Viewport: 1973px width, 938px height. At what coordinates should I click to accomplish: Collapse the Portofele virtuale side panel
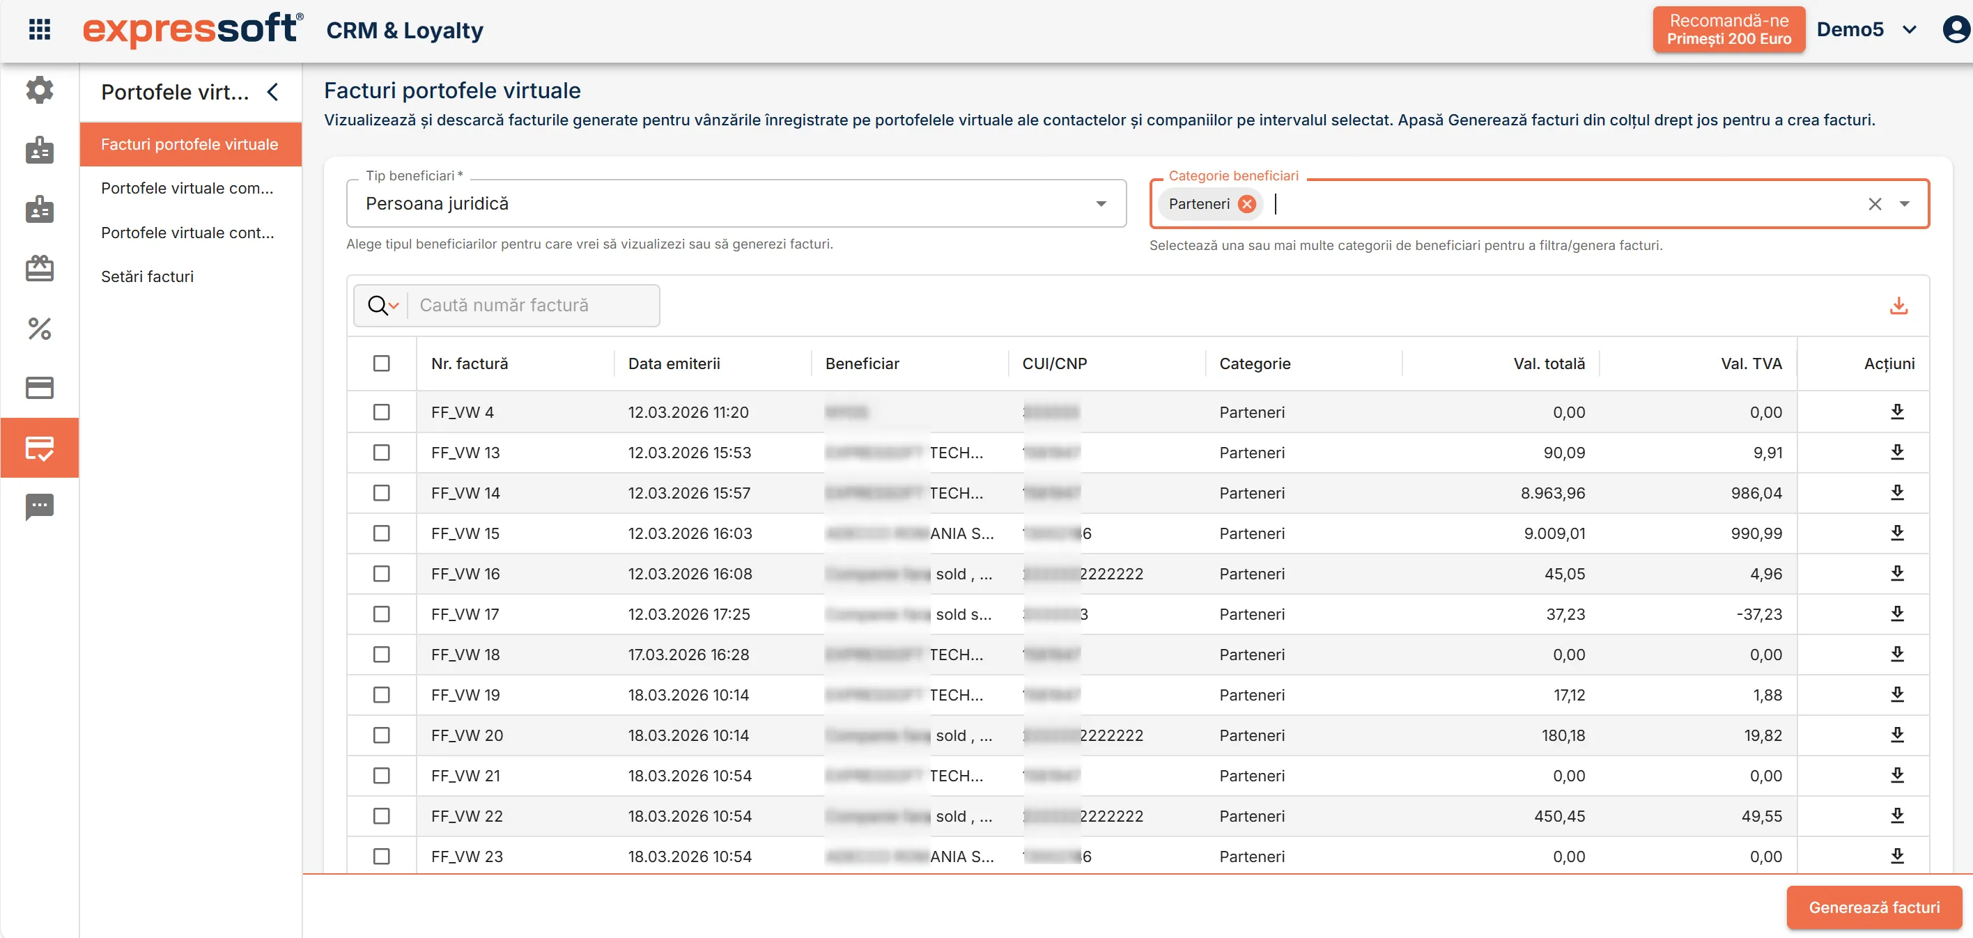[272, 92]
